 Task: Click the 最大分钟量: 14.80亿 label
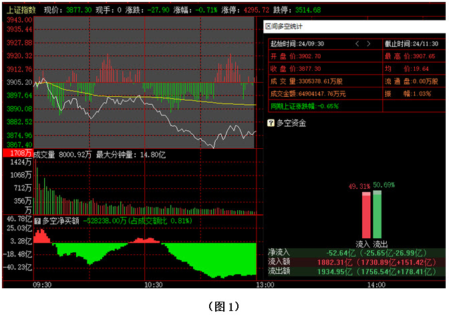[130, 155]
